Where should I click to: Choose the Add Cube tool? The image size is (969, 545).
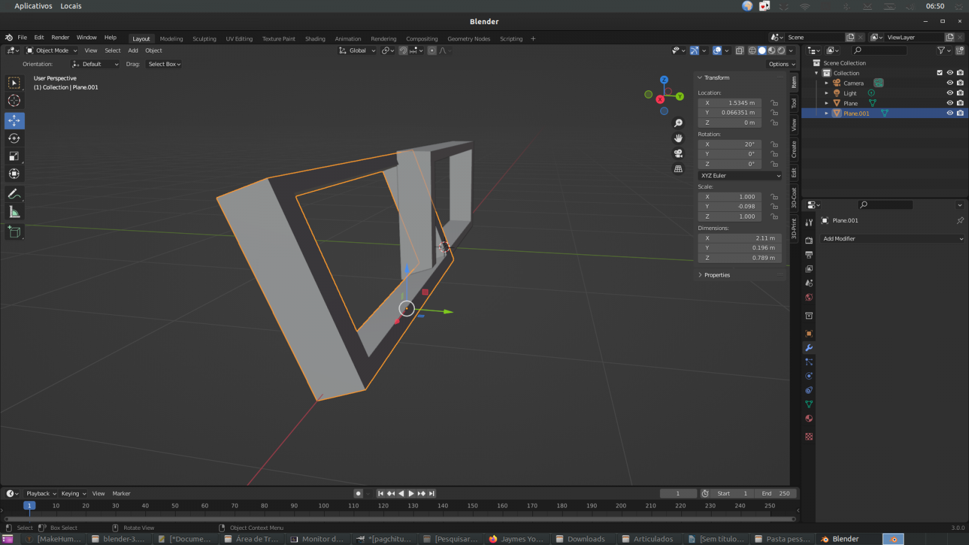(x=15, y=231)
